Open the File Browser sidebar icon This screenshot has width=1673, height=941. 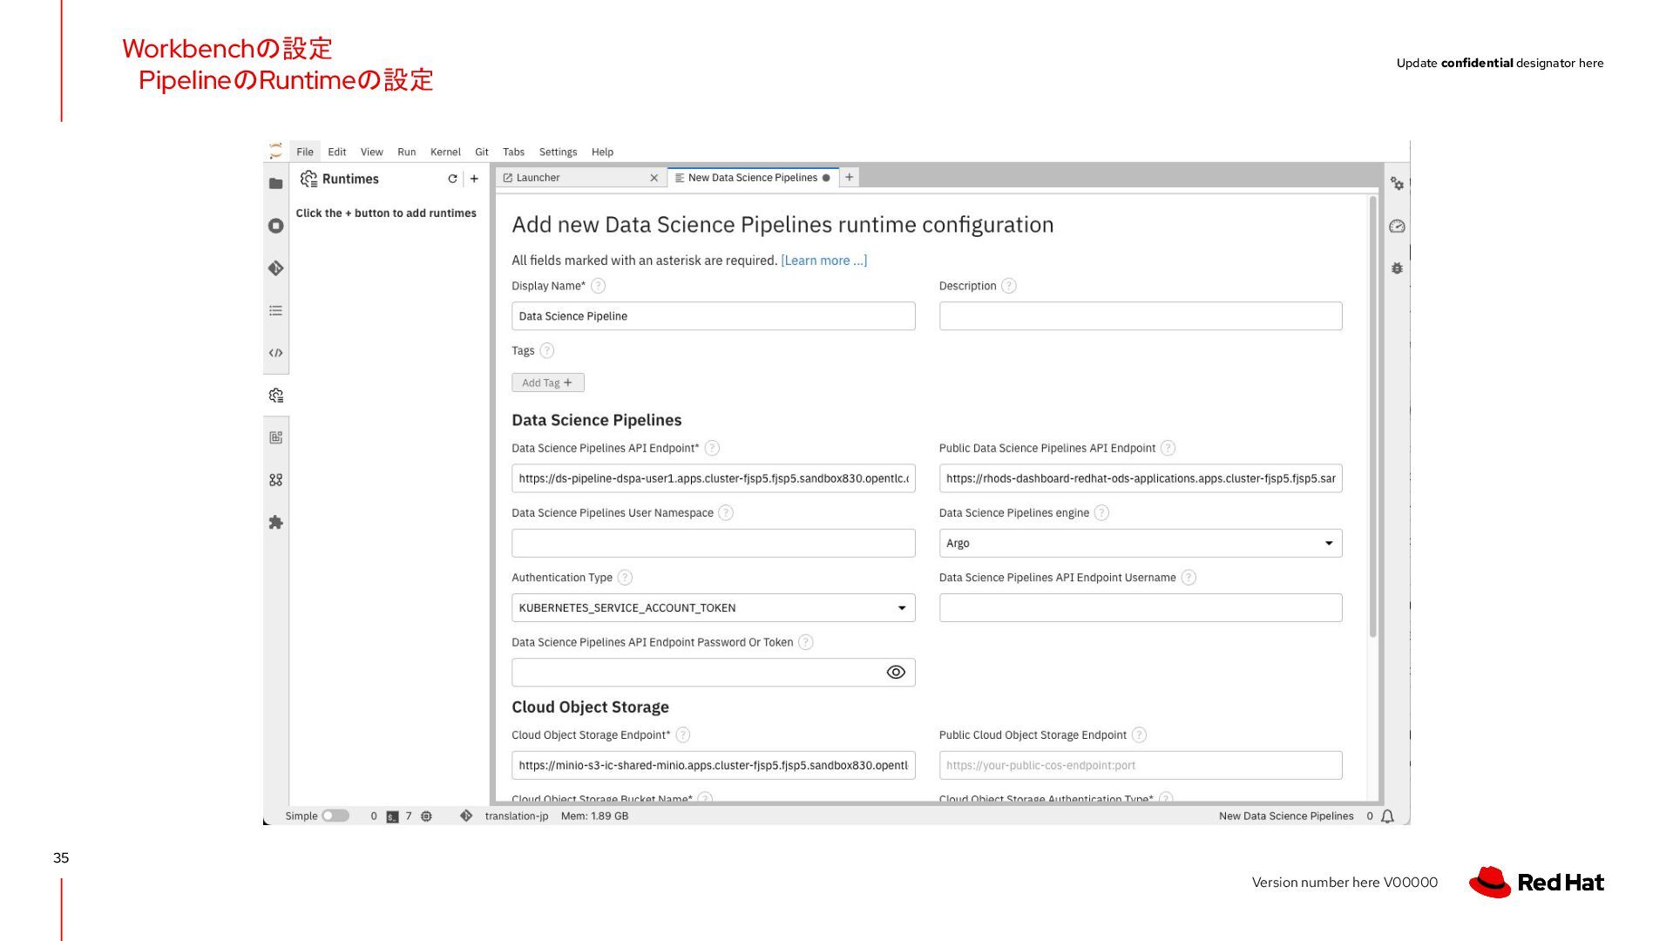(x=276, y=183)
